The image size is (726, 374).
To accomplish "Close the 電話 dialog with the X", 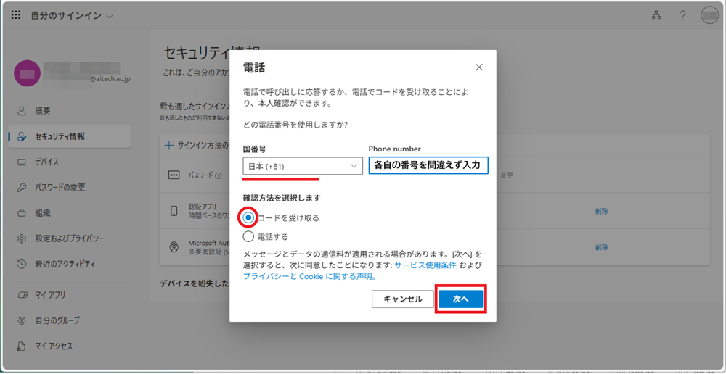I will coord(478,67).
